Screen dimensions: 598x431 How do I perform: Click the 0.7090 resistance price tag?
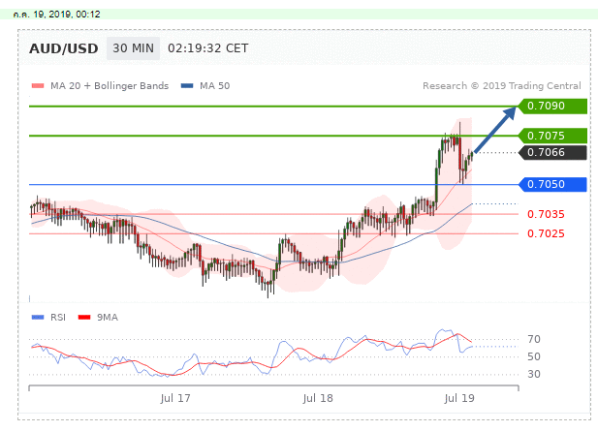(x=552, y=106)
